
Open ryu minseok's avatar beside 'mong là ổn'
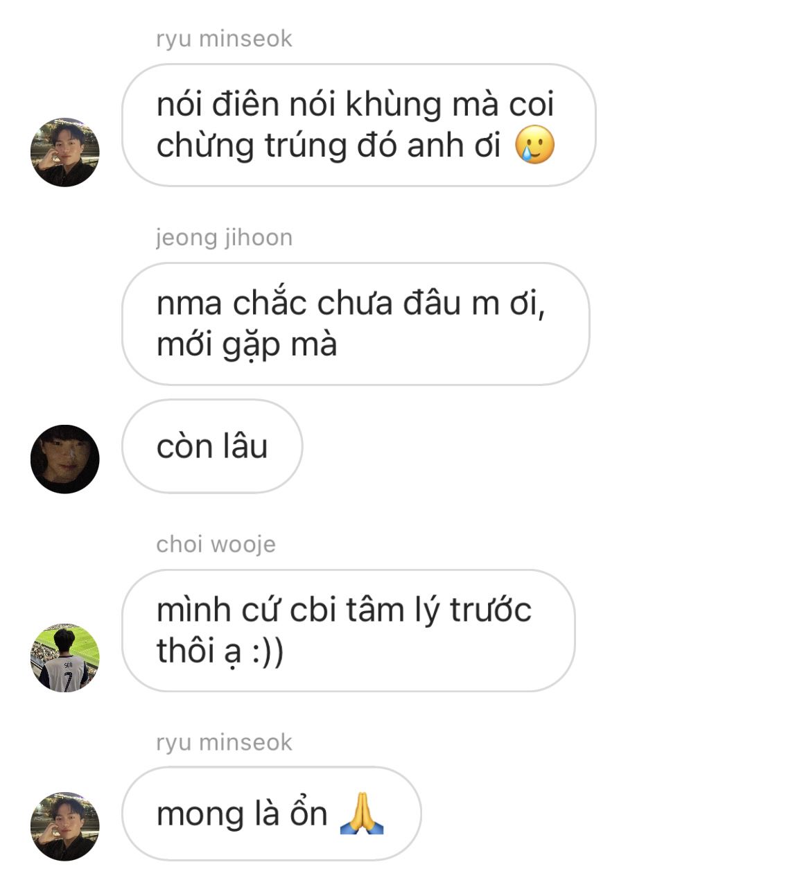pos(65,826)
